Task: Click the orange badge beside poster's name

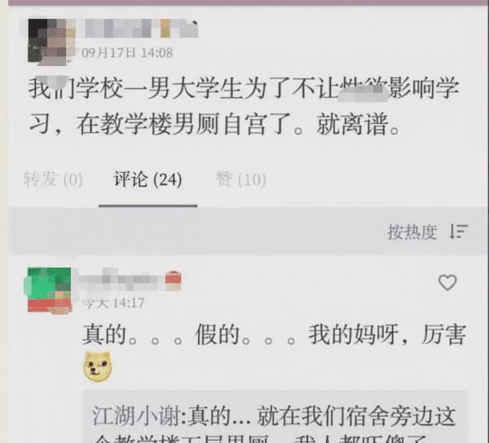Action: click(x=165, y=29)
